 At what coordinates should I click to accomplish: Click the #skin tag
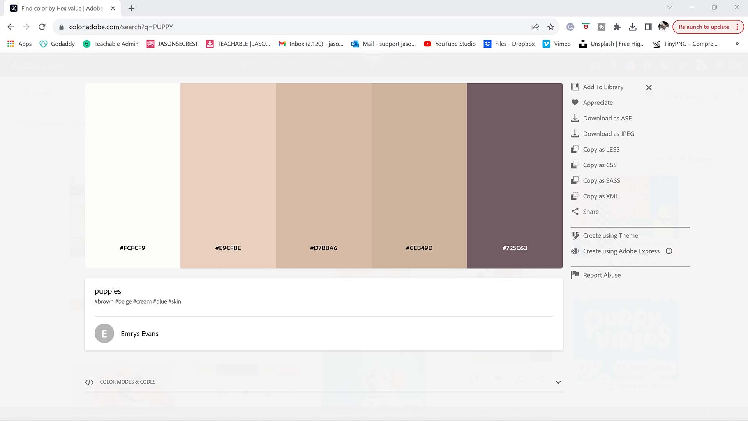[175, 301]
